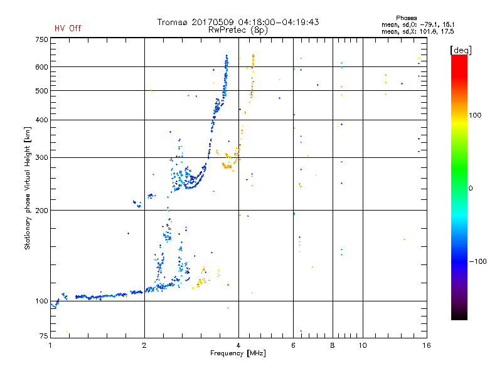Click the 'Frequency [MHz]' axis label
The image size is (502, 376).
[238, 353]
